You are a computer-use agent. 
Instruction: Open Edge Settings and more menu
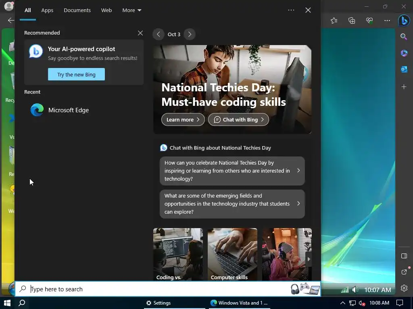pos(387,21)
